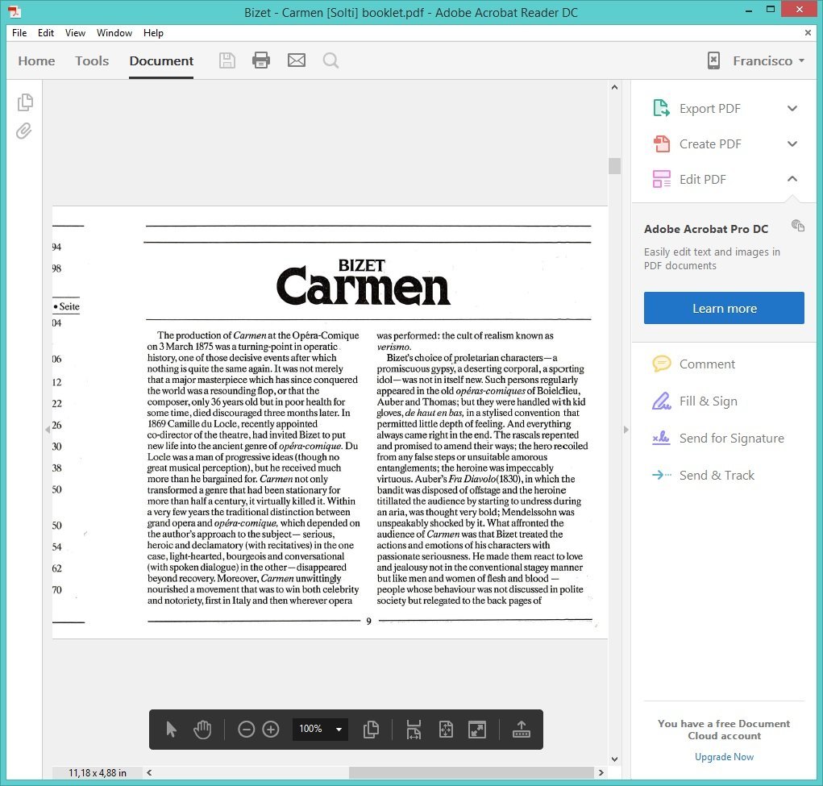This screenshot has height=786, width=823.
Task: Zoom in using the plus icon
Action: point(271,729)
